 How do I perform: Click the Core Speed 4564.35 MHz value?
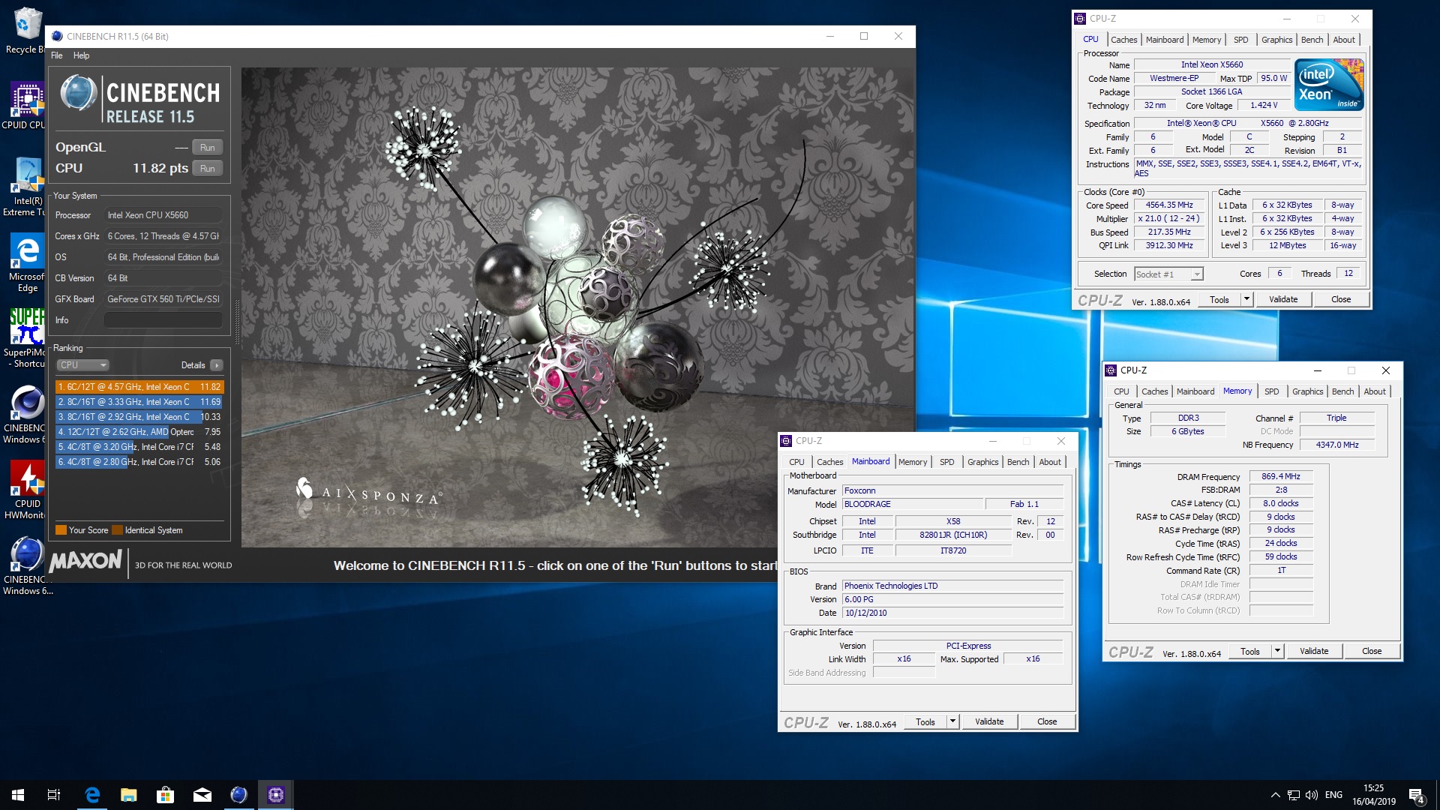click(1169, 205)
